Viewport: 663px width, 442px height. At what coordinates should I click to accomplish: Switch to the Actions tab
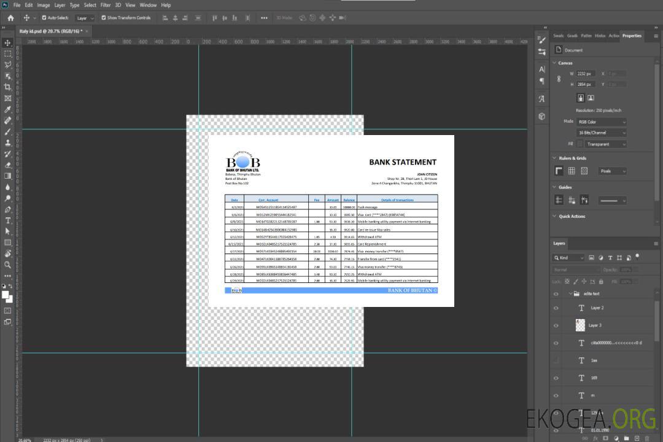(614, 36)
